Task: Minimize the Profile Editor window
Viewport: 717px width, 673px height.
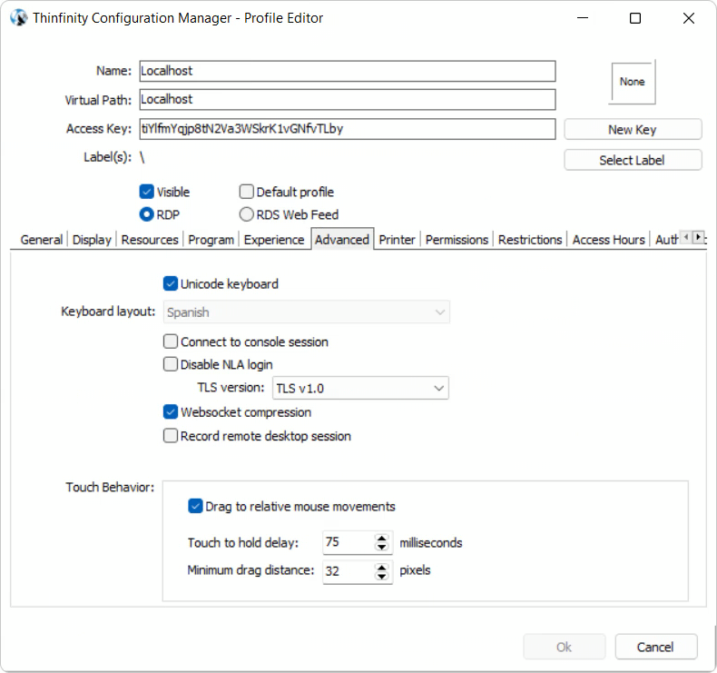Action: click(582, 18)
